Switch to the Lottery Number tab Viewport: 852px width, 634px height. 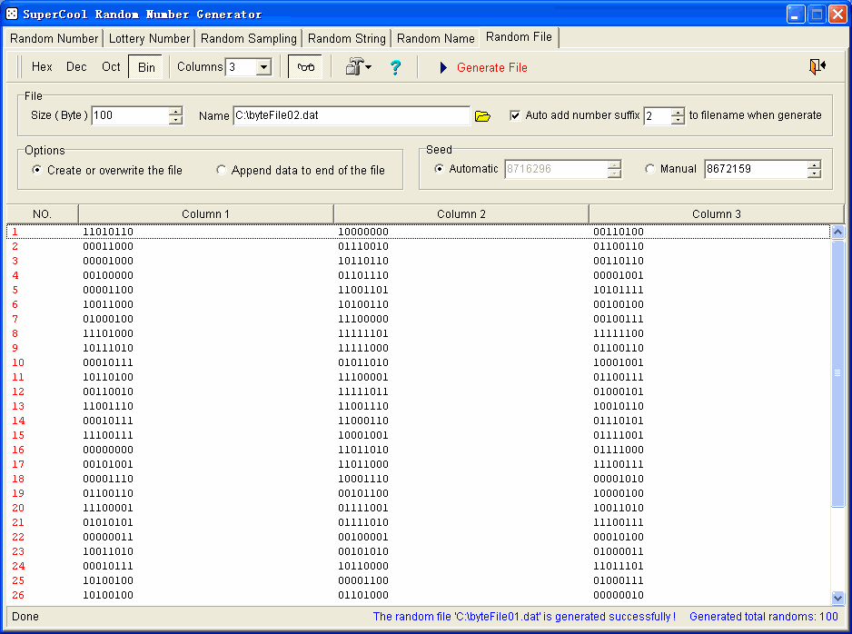(149, 38)
